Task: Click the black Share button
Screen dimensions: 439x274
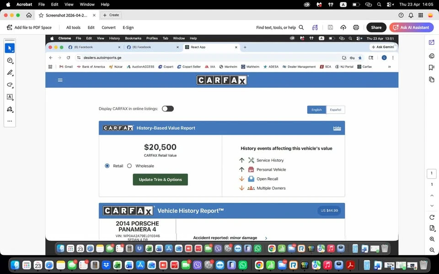Action: [376, 27]
